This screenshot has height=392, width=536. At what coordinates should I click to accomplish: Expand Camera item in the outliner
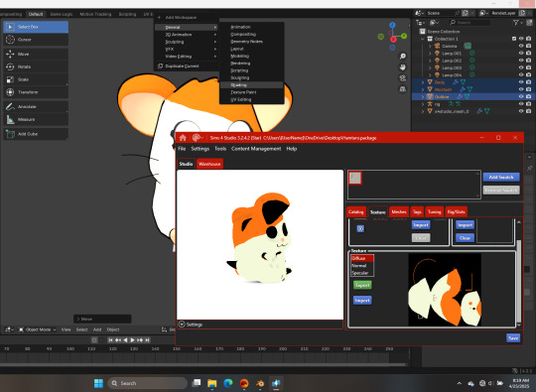pyautogui.click(x=430, y=46)
